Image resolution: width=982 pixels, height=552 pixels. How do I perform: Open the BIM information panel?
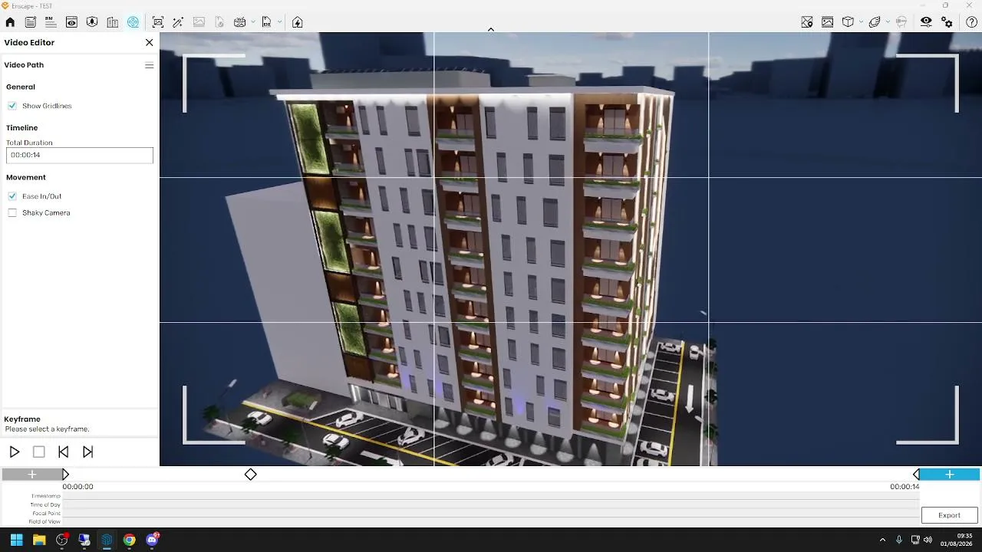click(51, 22)
